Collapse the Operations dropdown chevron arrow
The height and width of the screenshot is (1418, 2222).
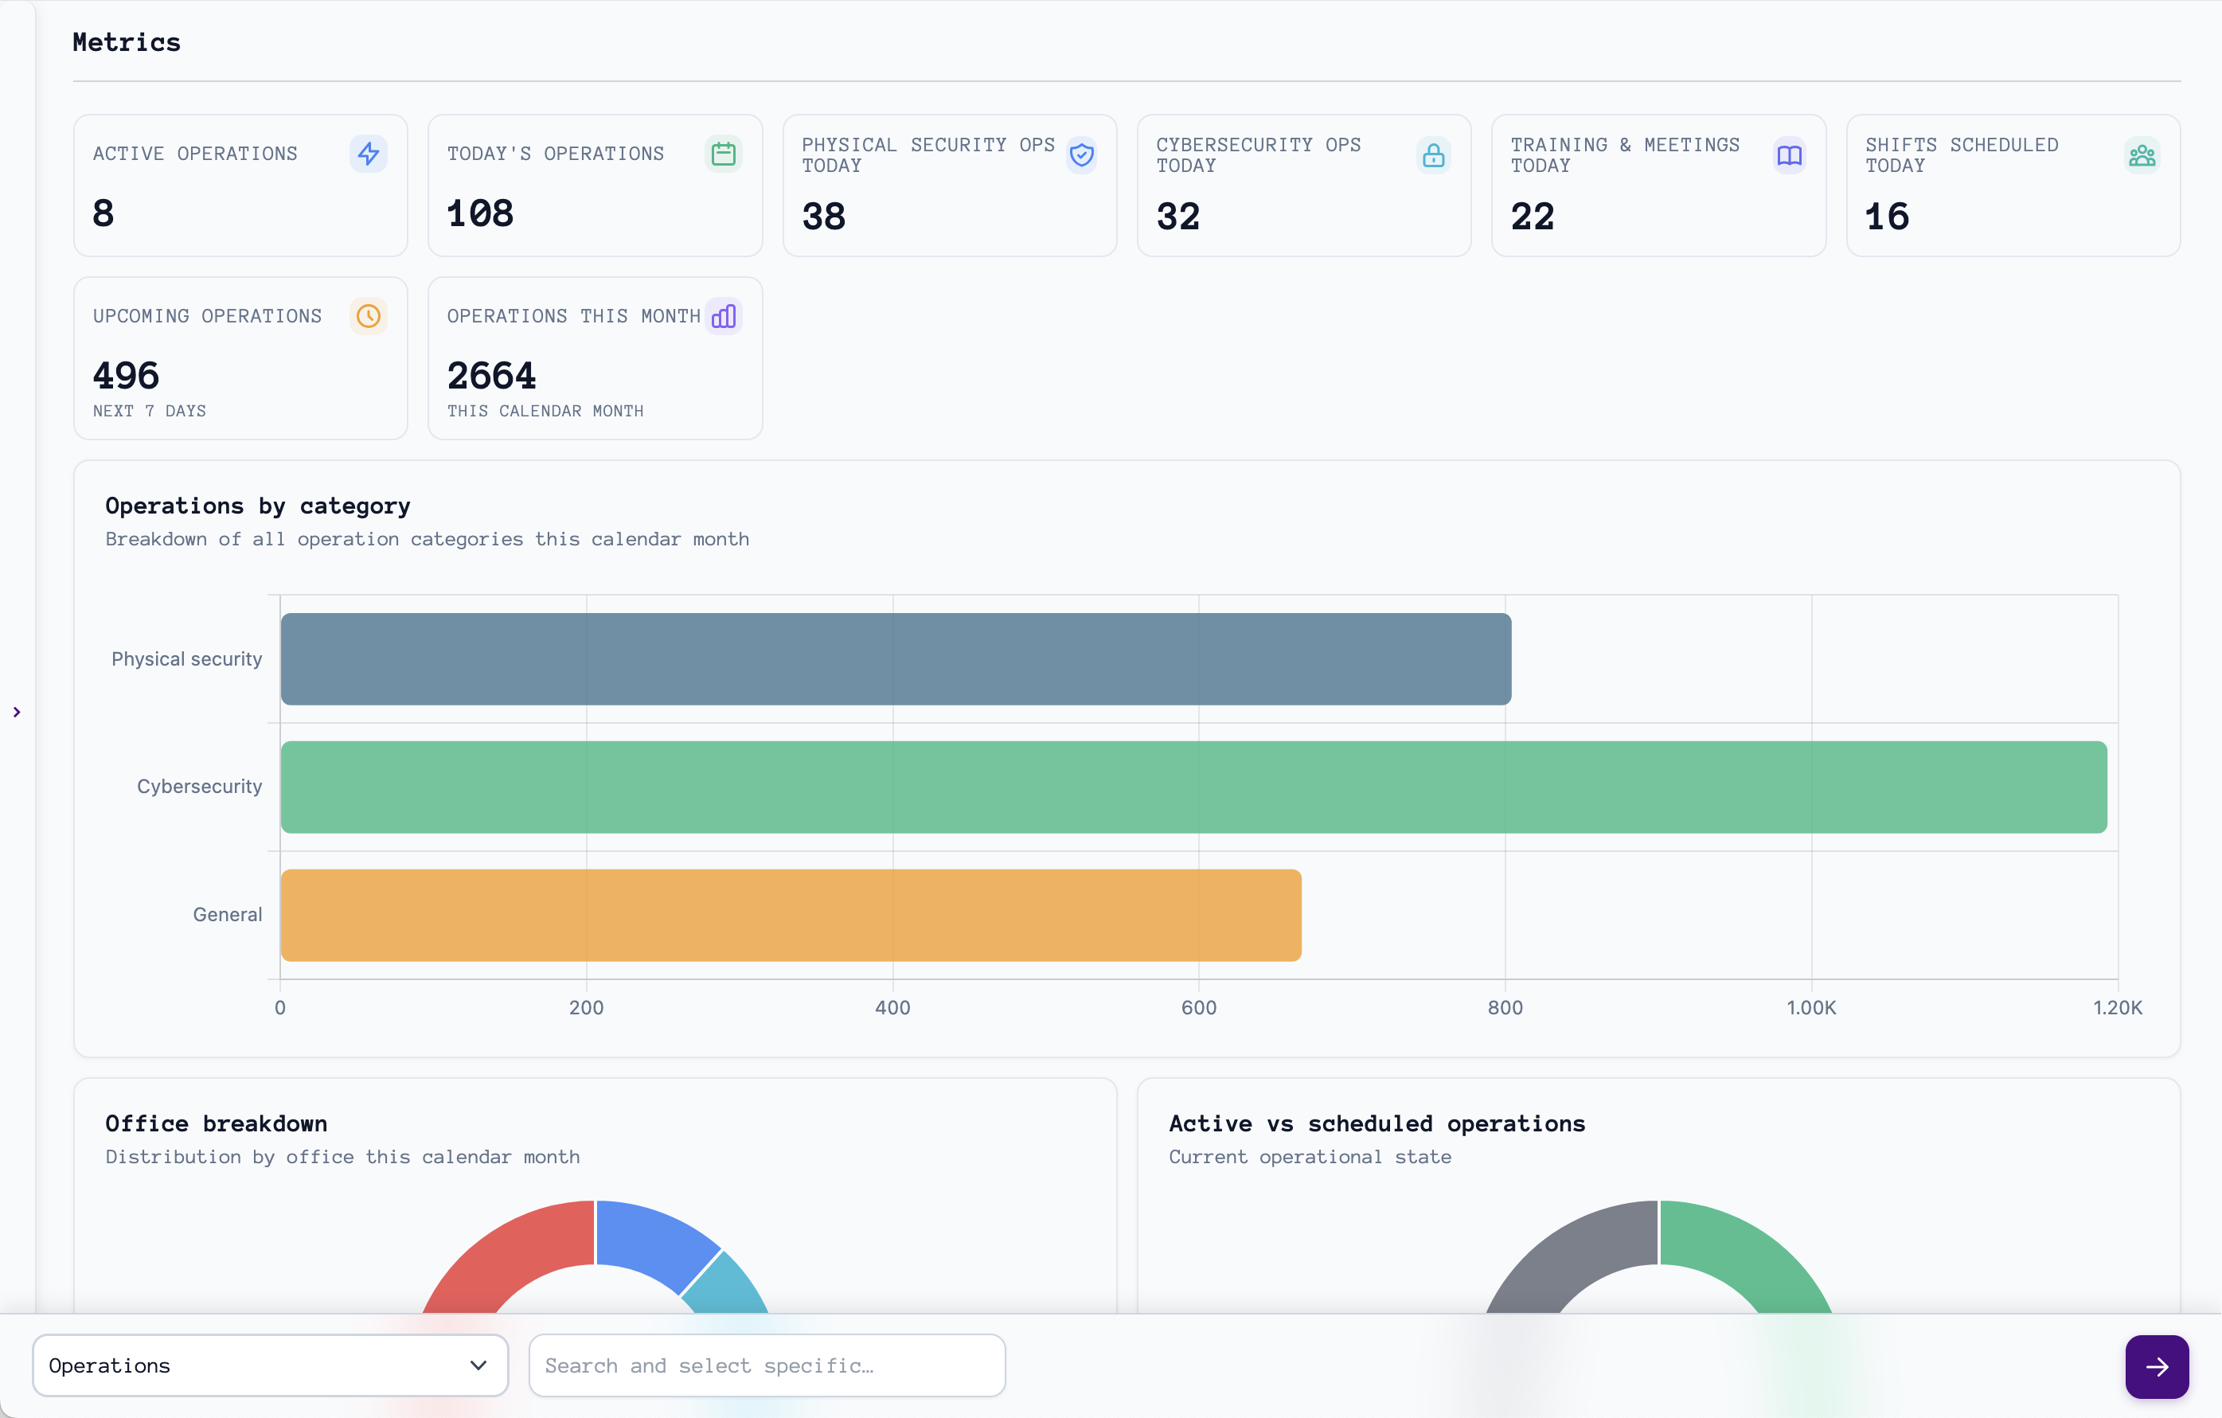point(478,1365)
